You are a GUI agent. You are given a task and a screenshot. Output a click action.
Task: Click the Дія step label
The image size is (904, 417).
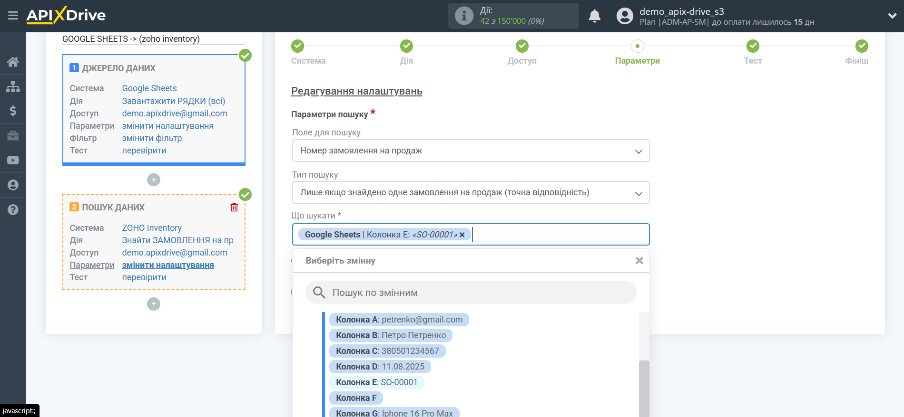(406, 61)
